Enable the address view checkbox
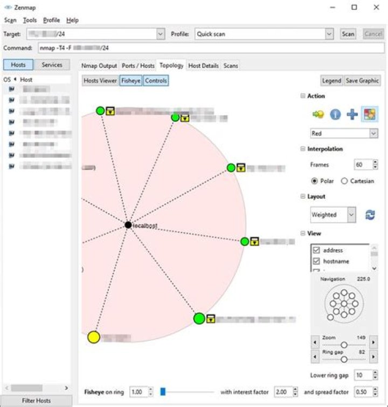388x407 pixels. coord(316,250)
